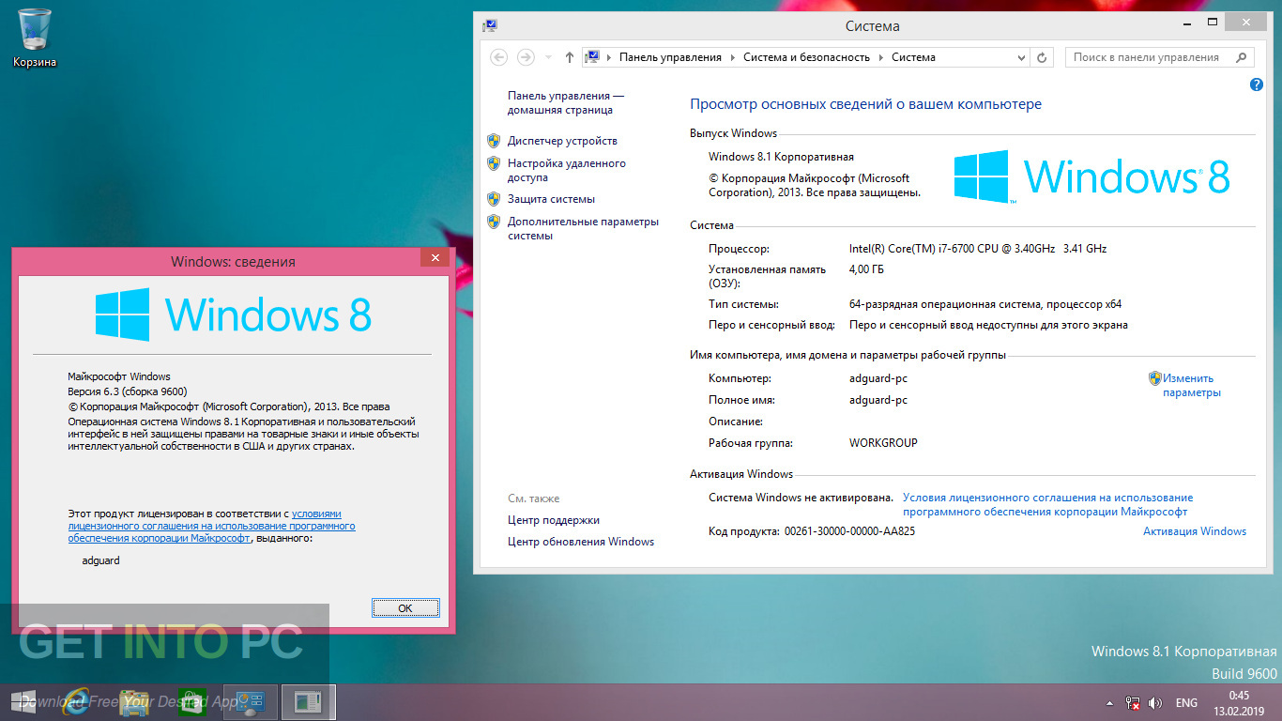Open the clock showing 0:45 13.02.2019
The width and height of the screenshot is (1282, 721).
tap(1239, 702)
